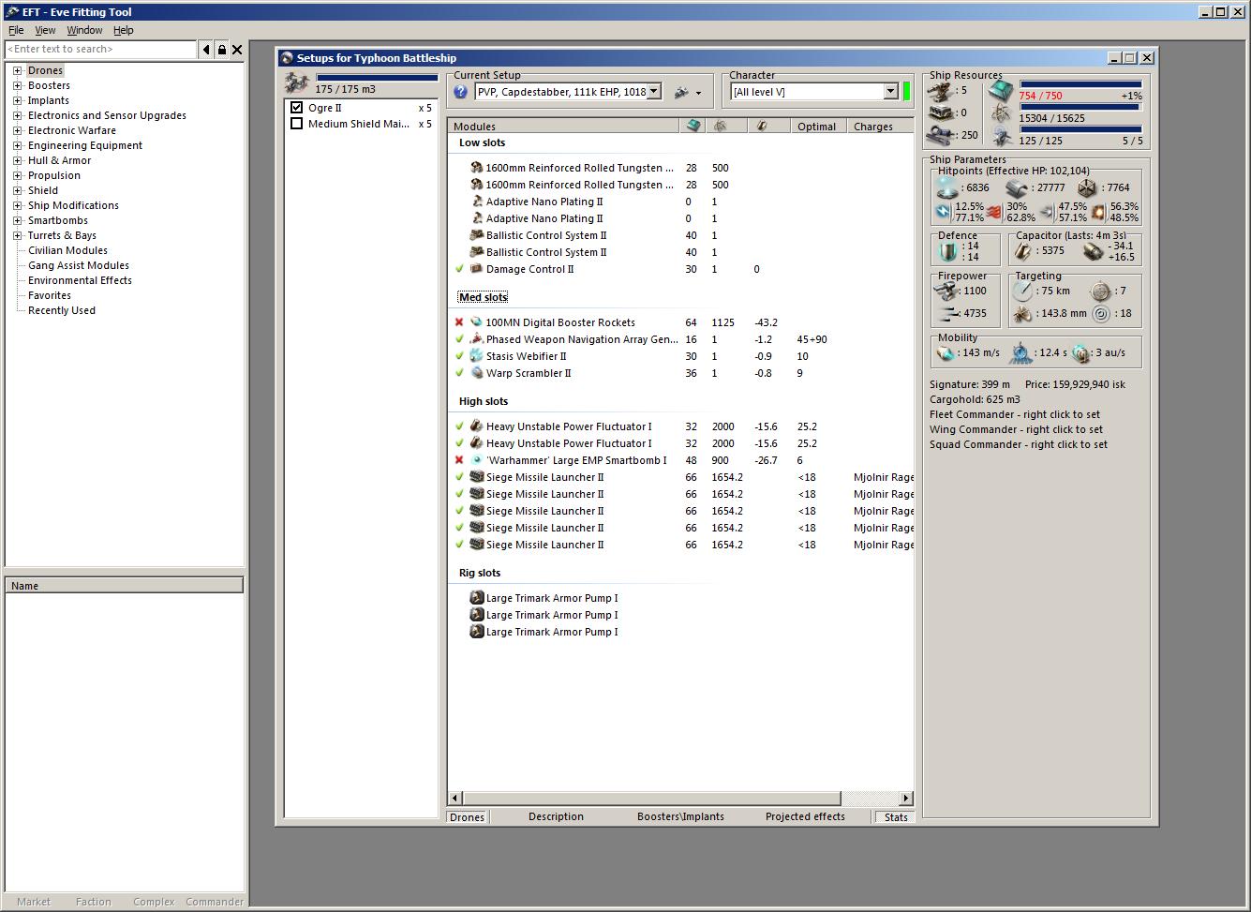This screenshot has width=1251, height=912.
Task: Click Fleet Commander to set it
Action: [x=1015, y=414]
